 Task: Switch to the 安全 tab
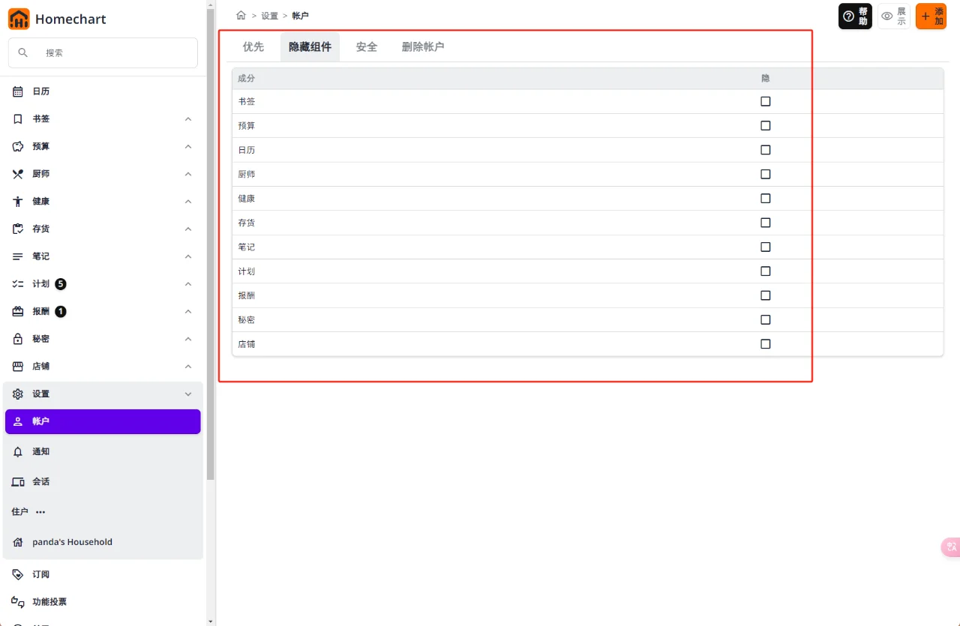pyautogui.click(x=366, y=46)
